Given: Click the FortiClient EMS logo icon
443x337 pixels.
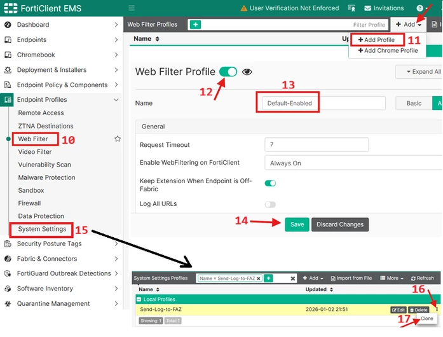Looking at the screenshot, I should click(x=10, y=8).
